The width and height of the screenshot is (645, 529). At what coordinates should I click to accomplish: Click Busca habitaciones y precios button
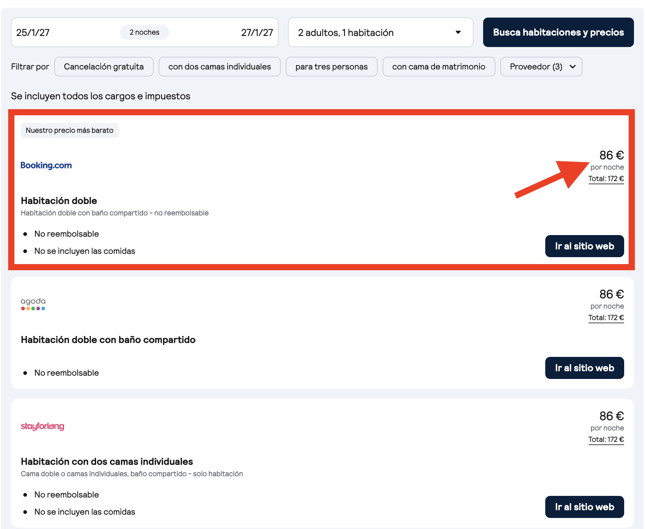(x=558, y=32)
